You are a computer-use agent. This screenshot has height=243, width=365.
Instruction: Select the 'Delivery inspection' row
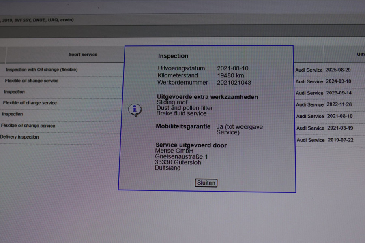(19, 137)
